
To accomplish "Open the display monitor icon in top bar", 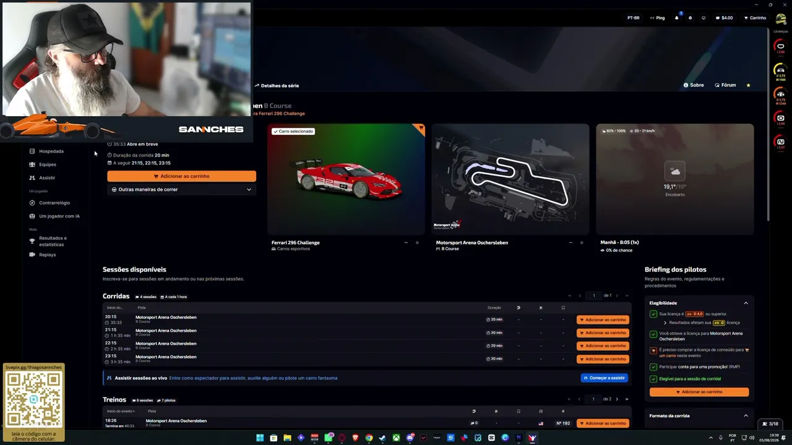I will pos(704,18).
